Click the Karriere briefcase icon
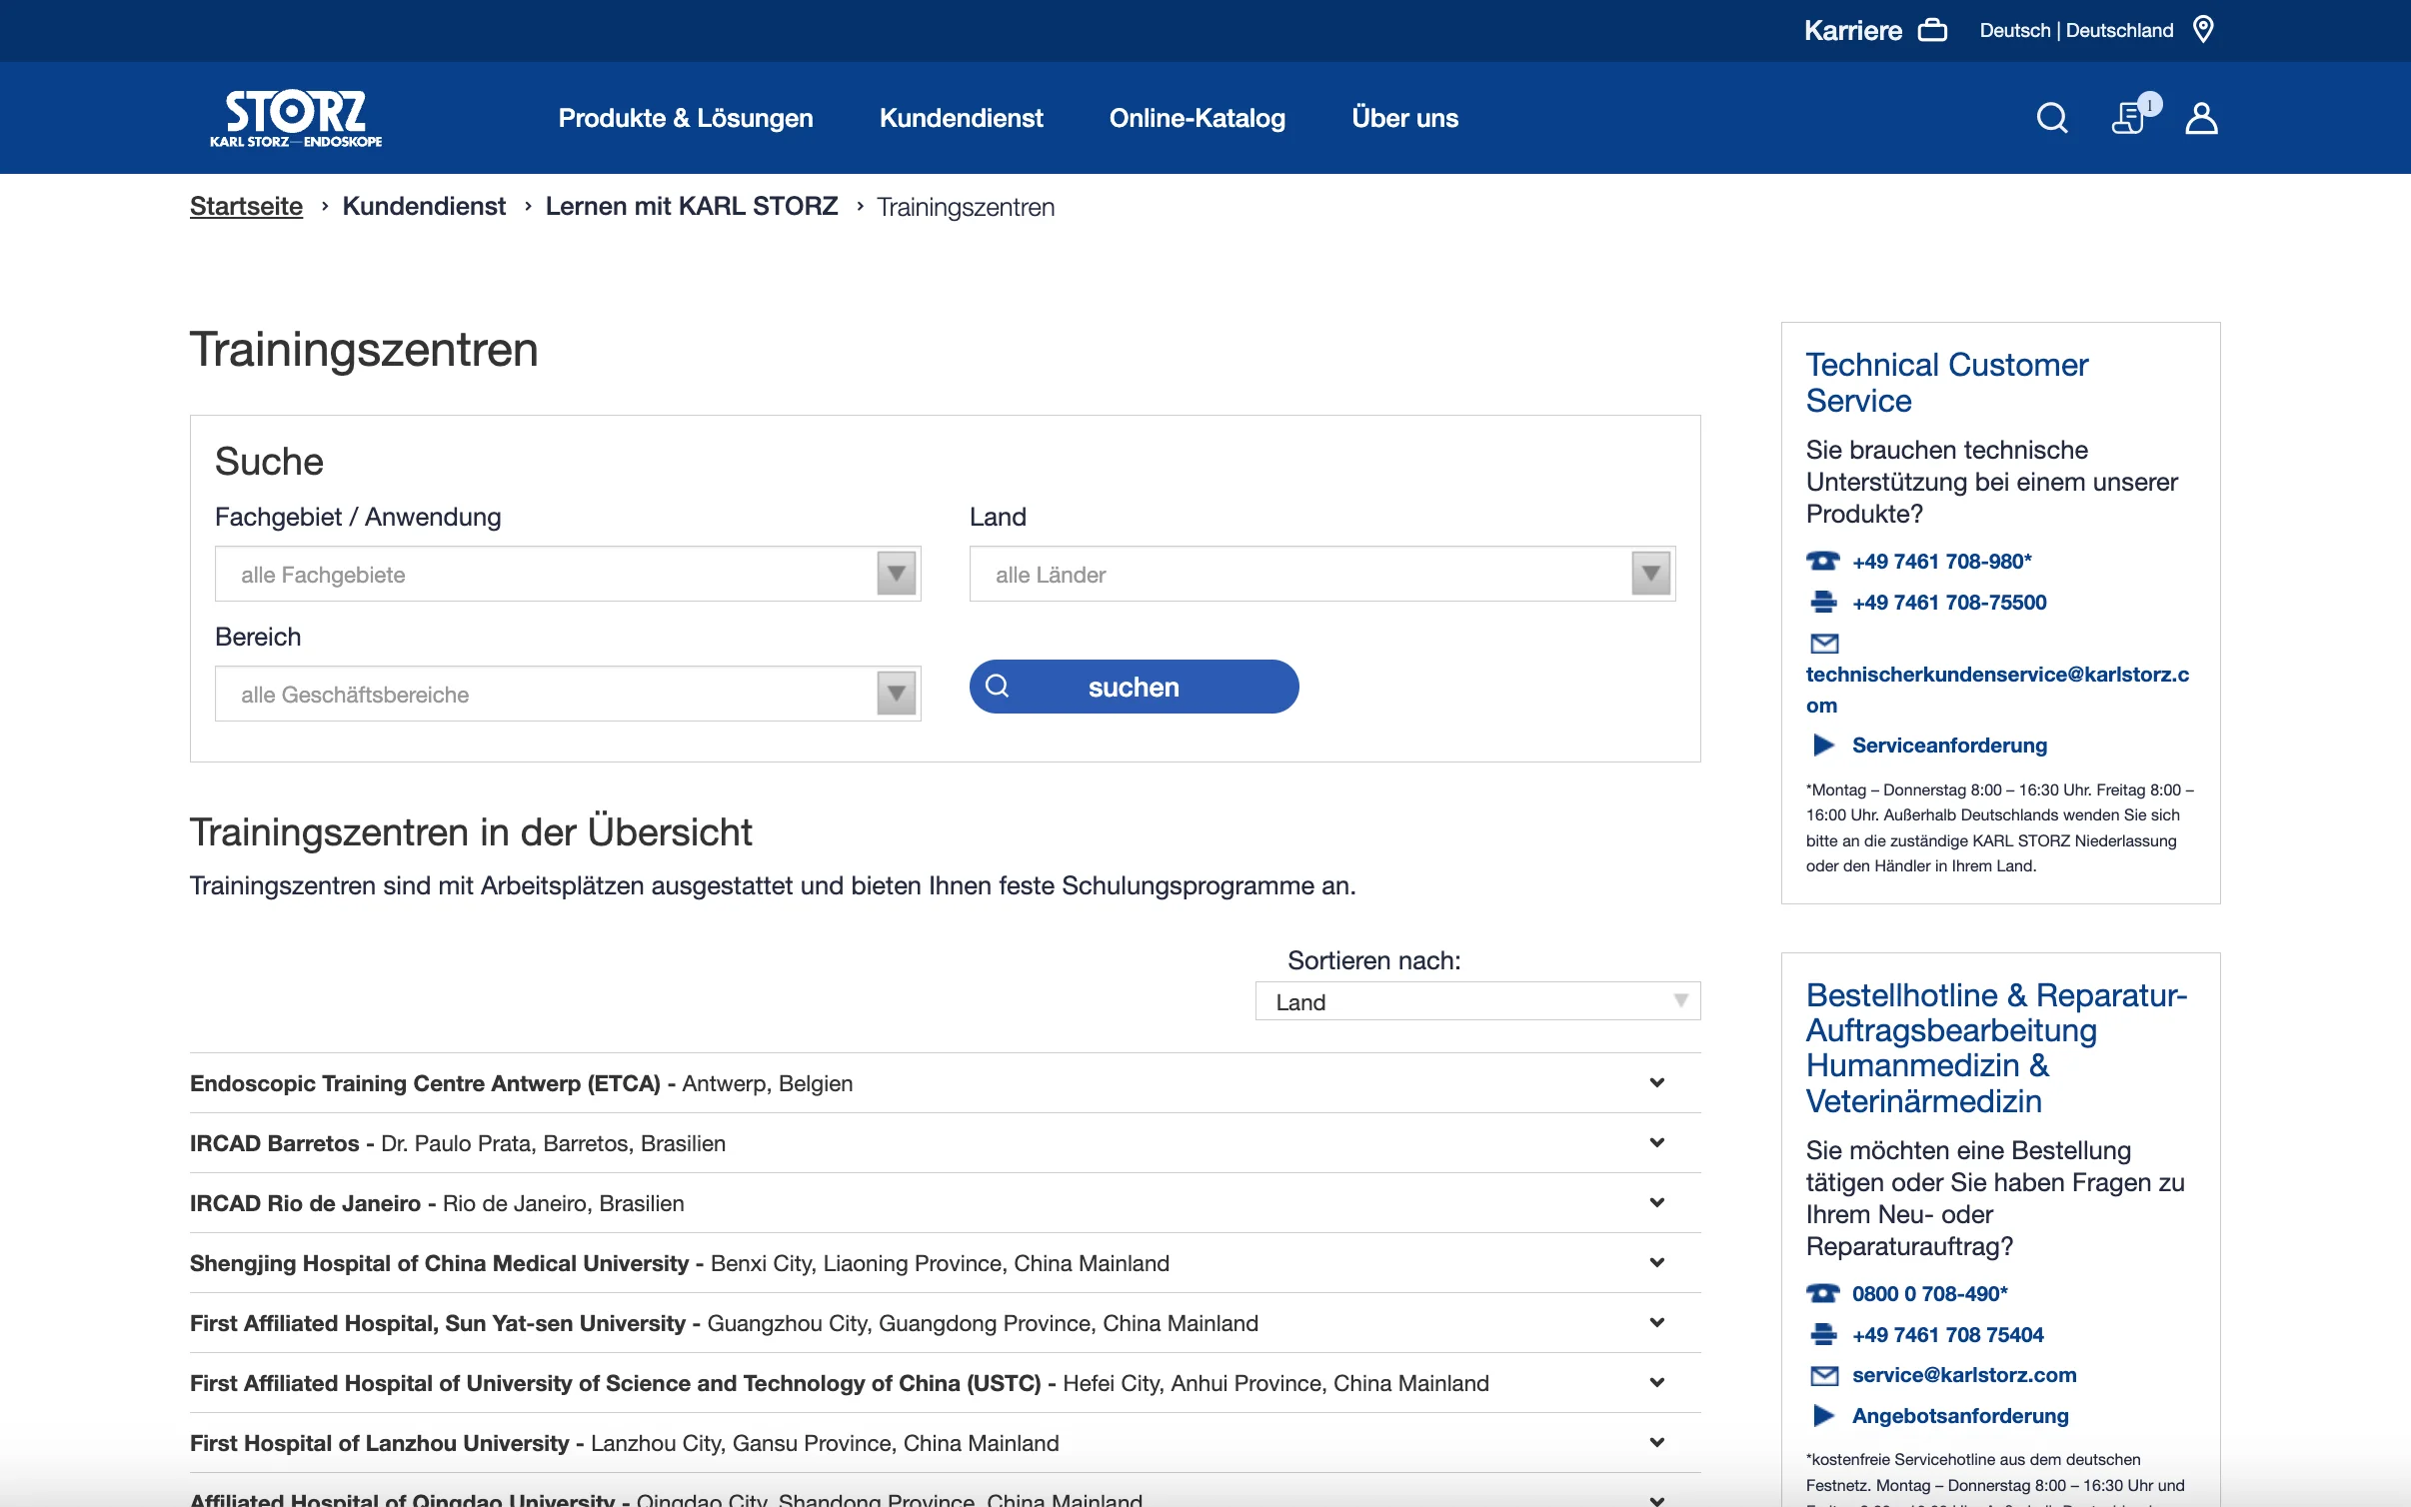This screenshot has height=1507, width=2411. (1932, 30)
